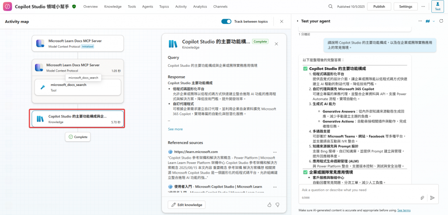Image resolution: width=448 pixels, height=215 pixels.
Task: Click the 0/2000 character counter
Action: pyautogui.click(x=305, y=198)
